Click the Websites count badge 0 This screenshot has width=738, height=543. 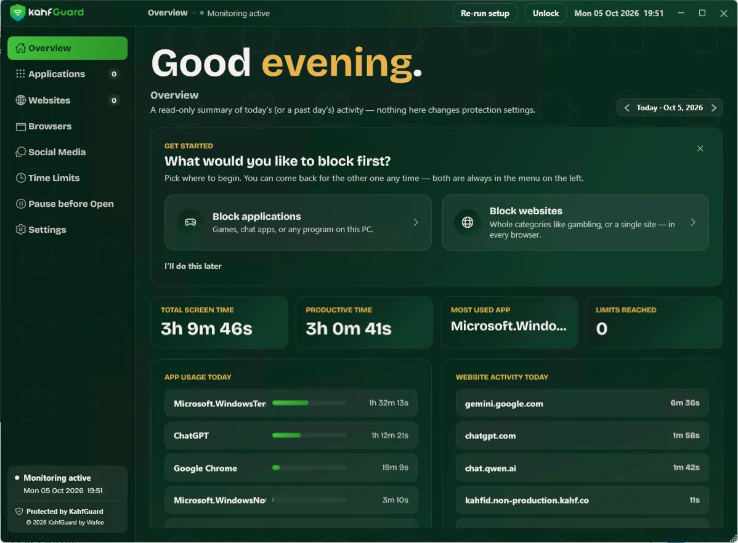pyautogui.click(x=114, y=100)
